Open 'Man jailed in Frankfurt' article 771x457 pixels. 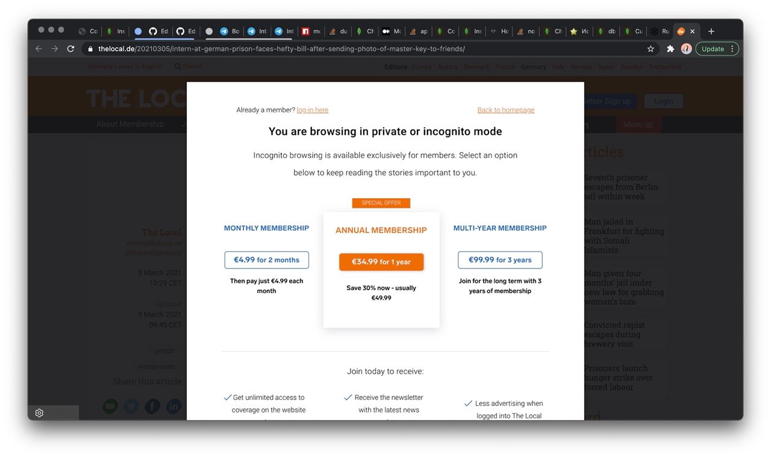pos(624,235)
